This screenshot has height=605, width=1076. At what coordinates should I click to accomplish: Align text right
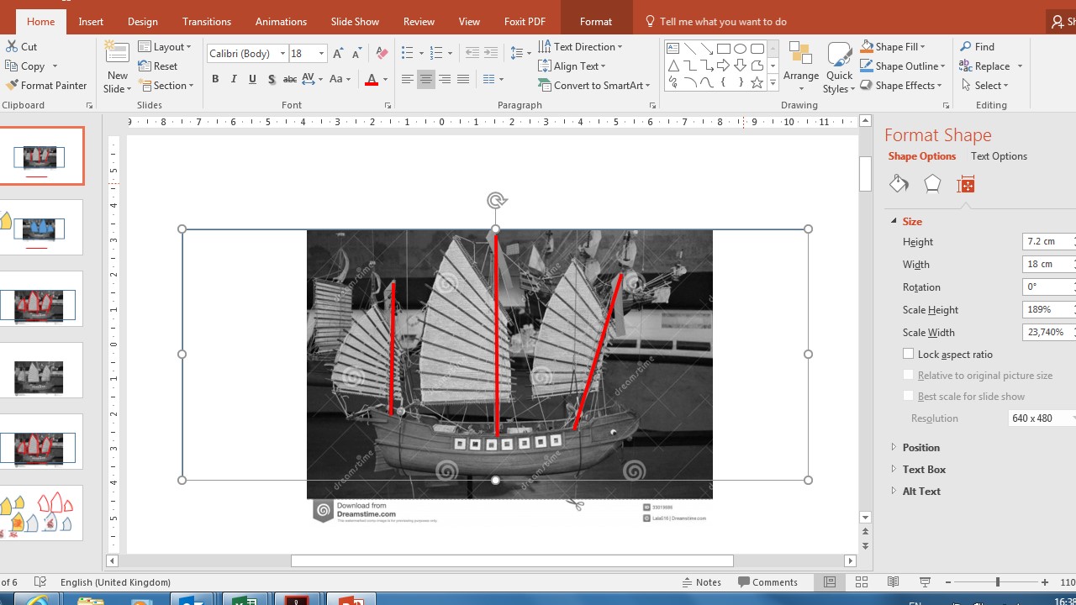tap(444, 79)
